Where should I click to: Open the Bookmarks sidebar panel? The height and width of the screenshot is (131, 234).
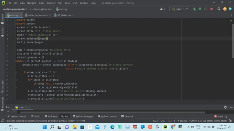pyautogui.click(x=2, y=104)
